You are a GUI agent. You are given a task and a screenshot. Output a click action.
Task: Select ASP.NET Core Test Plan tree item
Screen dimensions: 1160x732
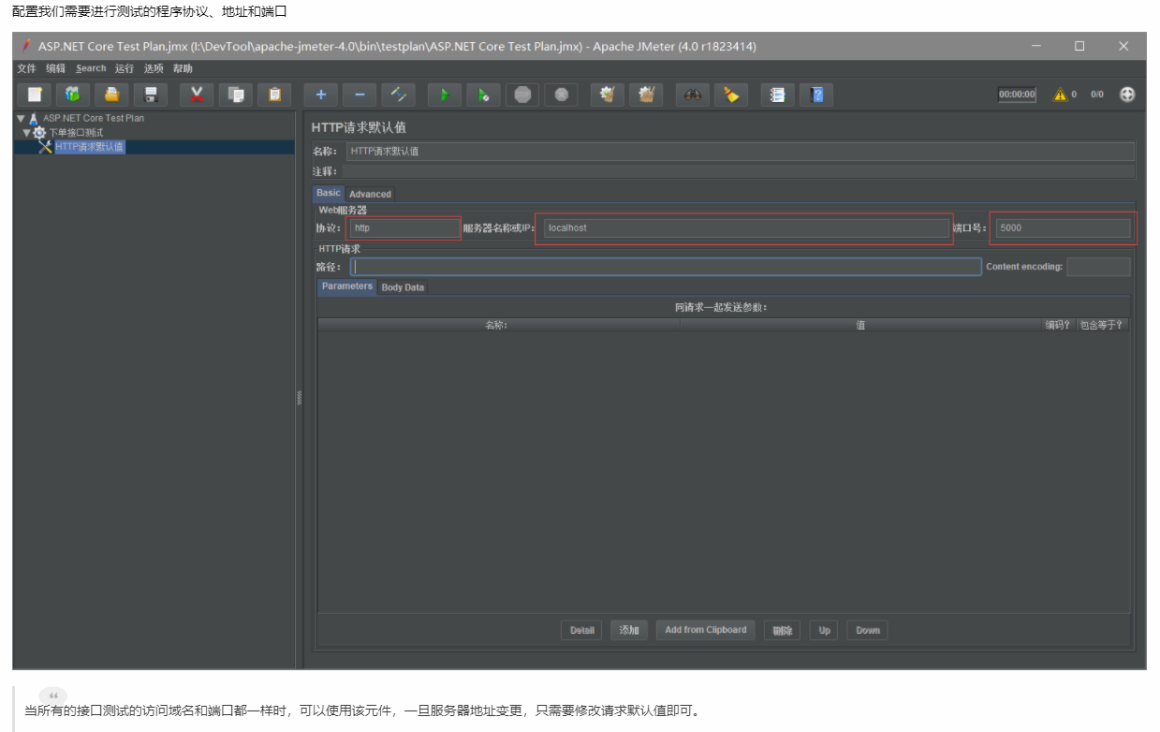(x=94, y=119)
